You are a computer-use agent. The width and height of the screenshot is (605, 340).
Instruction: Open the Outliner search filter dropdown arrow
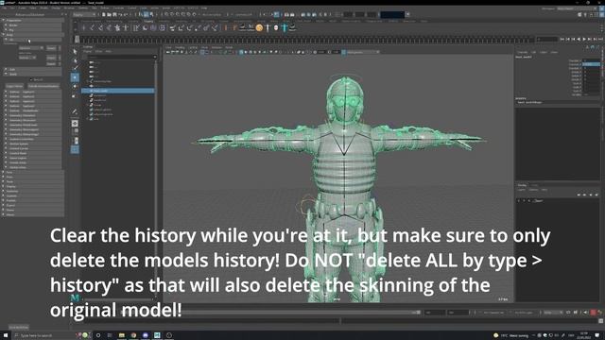(x=155, y=57)
